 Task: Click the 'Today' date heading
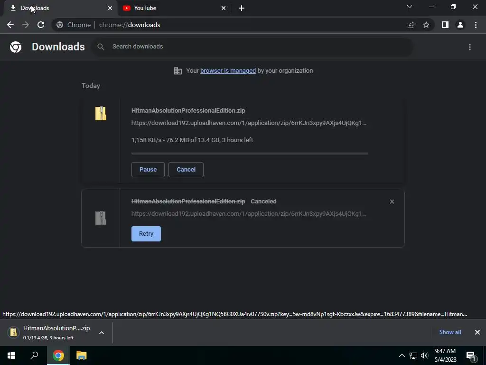click(91, 86)
